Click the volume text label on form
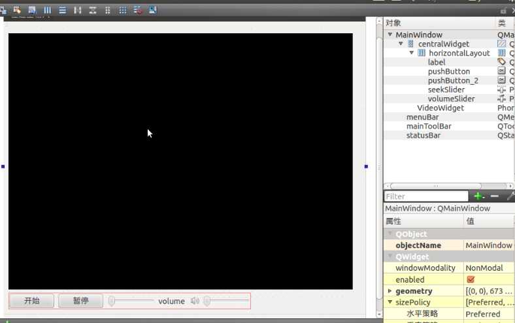Viewport: 515px width, 323px height. [x=171, y=301]
